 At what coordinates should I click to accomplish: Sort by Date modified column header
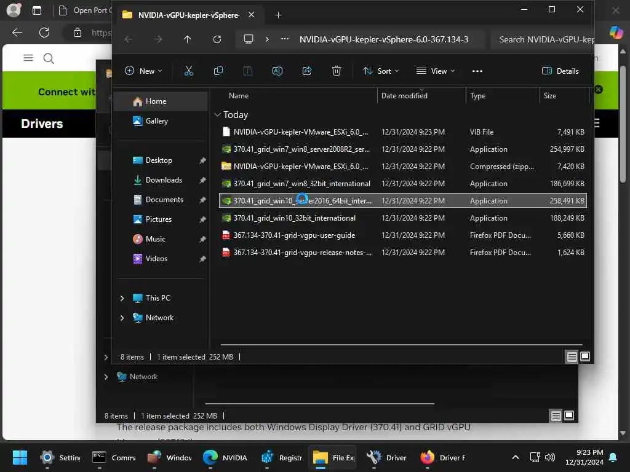point(404,95)
